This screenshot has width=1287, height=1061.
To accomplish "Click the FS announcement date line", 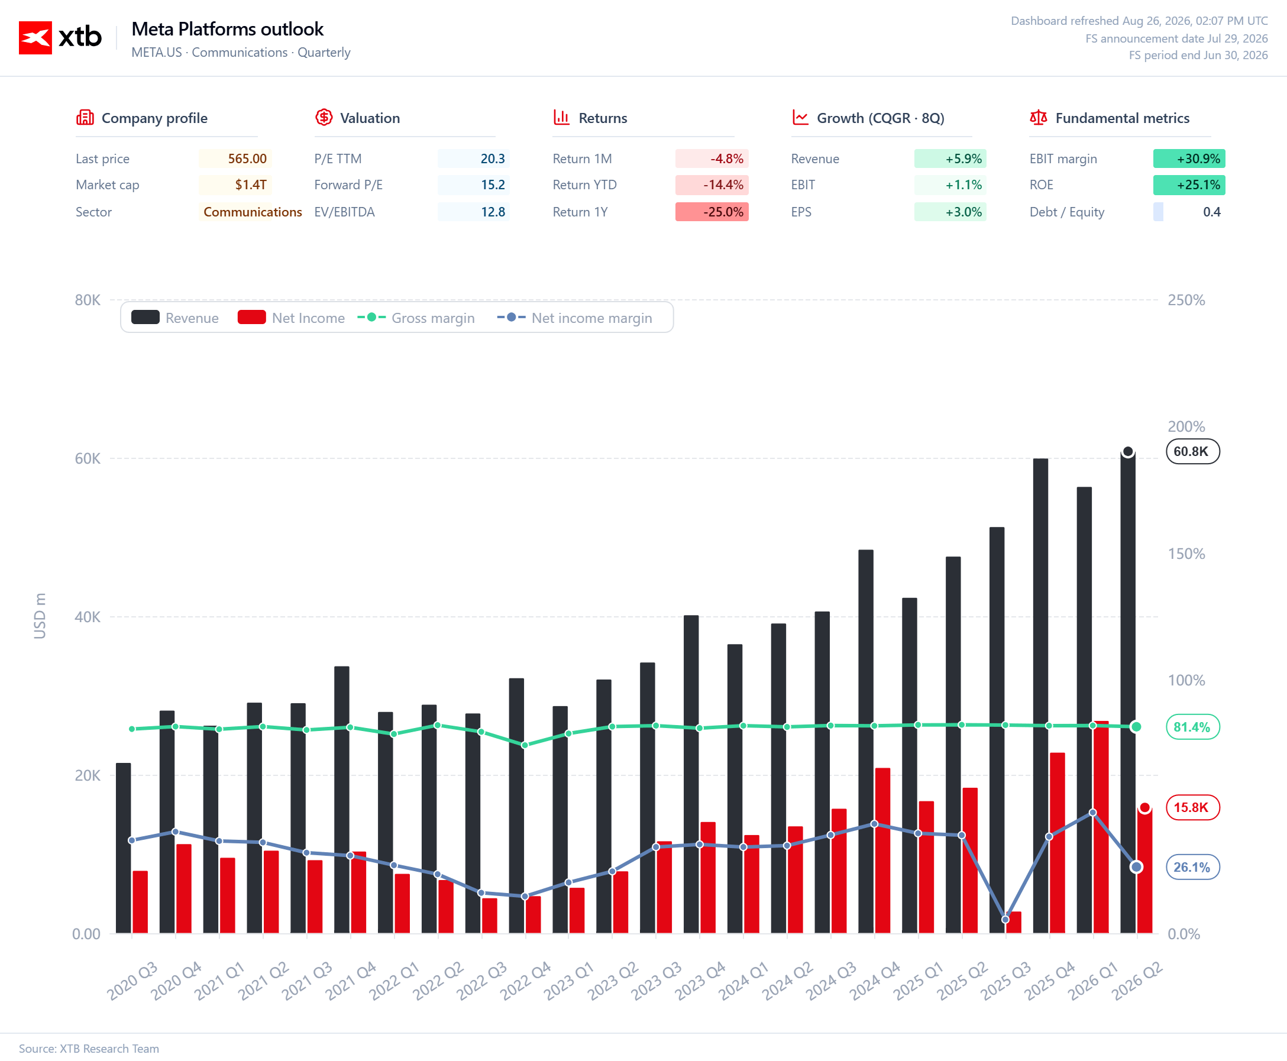I will click(x=1176, y=38).
